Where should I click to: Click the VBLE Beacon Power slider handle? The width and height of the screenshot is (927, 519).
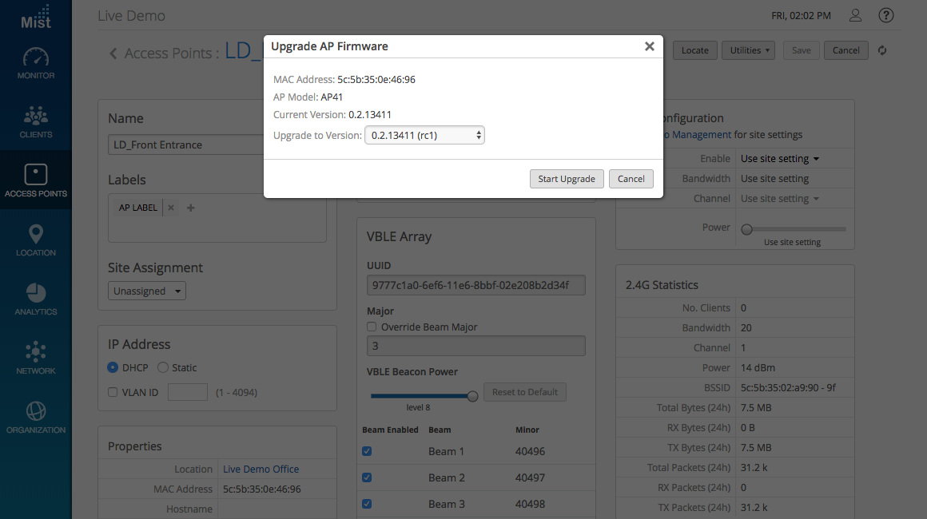click(x=472, y=395)
